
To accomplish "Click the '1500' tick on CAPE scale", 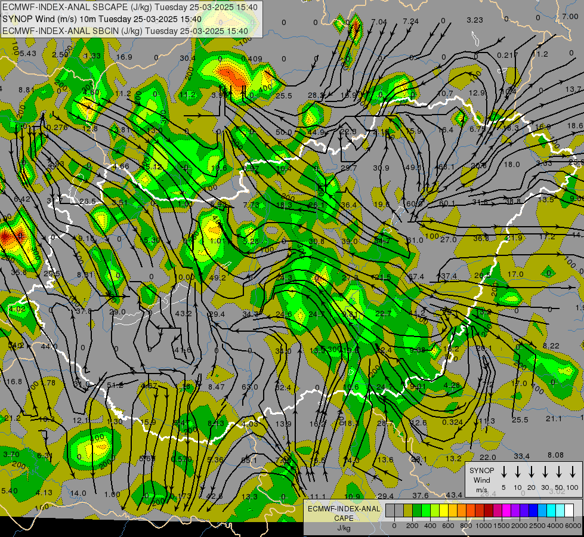I will 502,526.
